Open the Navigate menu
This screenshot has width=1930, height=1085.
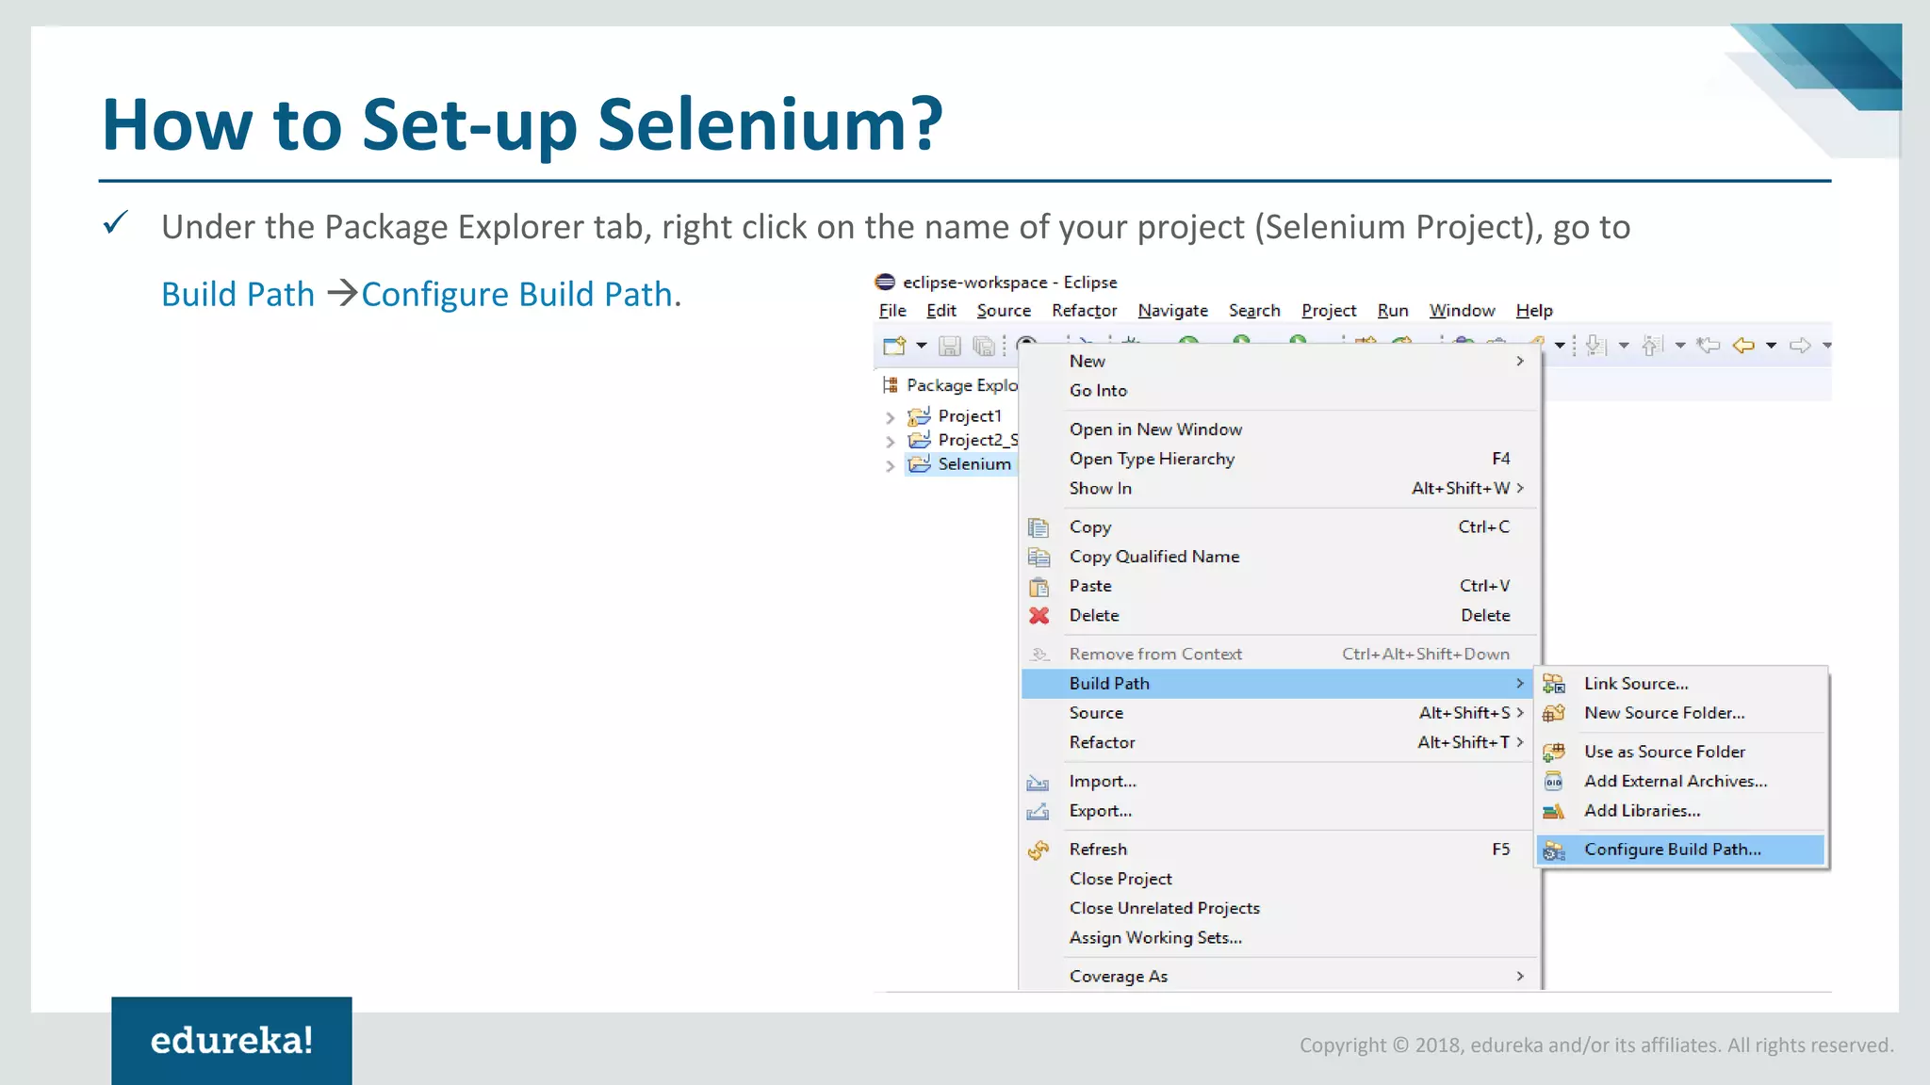click(1172, 310)
